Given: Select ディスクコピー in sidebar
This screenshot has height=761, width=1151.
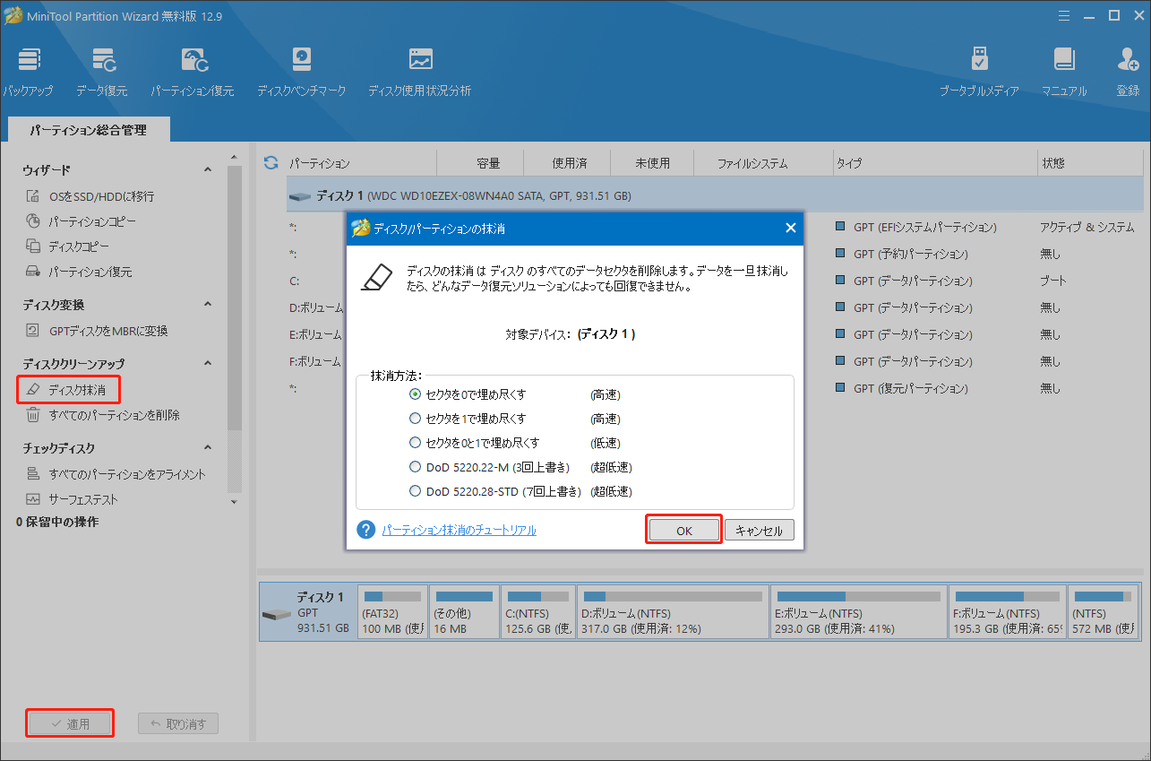Looking at the screenshot, I should [x=68, y=246].
